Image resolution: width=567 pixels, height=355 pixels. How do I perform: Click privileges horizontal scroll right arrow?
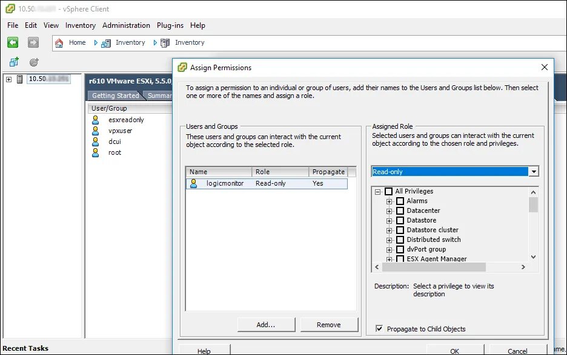pyautogui.click(x=523, y=267)
